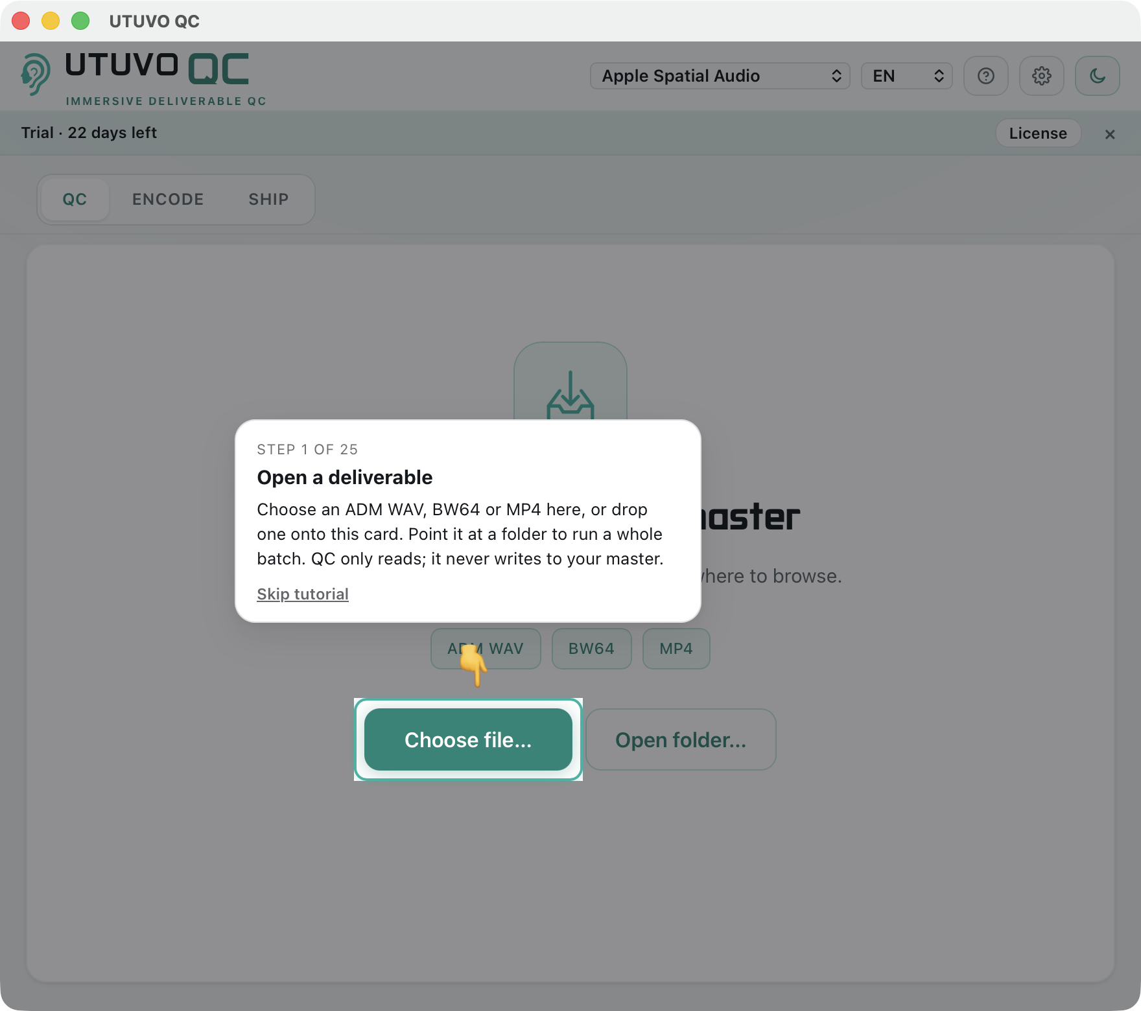Click the "IMMERSIVE DELIVERABLE QC" tagline
This screenshot has width=1141, height=1011.
click(x=166, y=101)
